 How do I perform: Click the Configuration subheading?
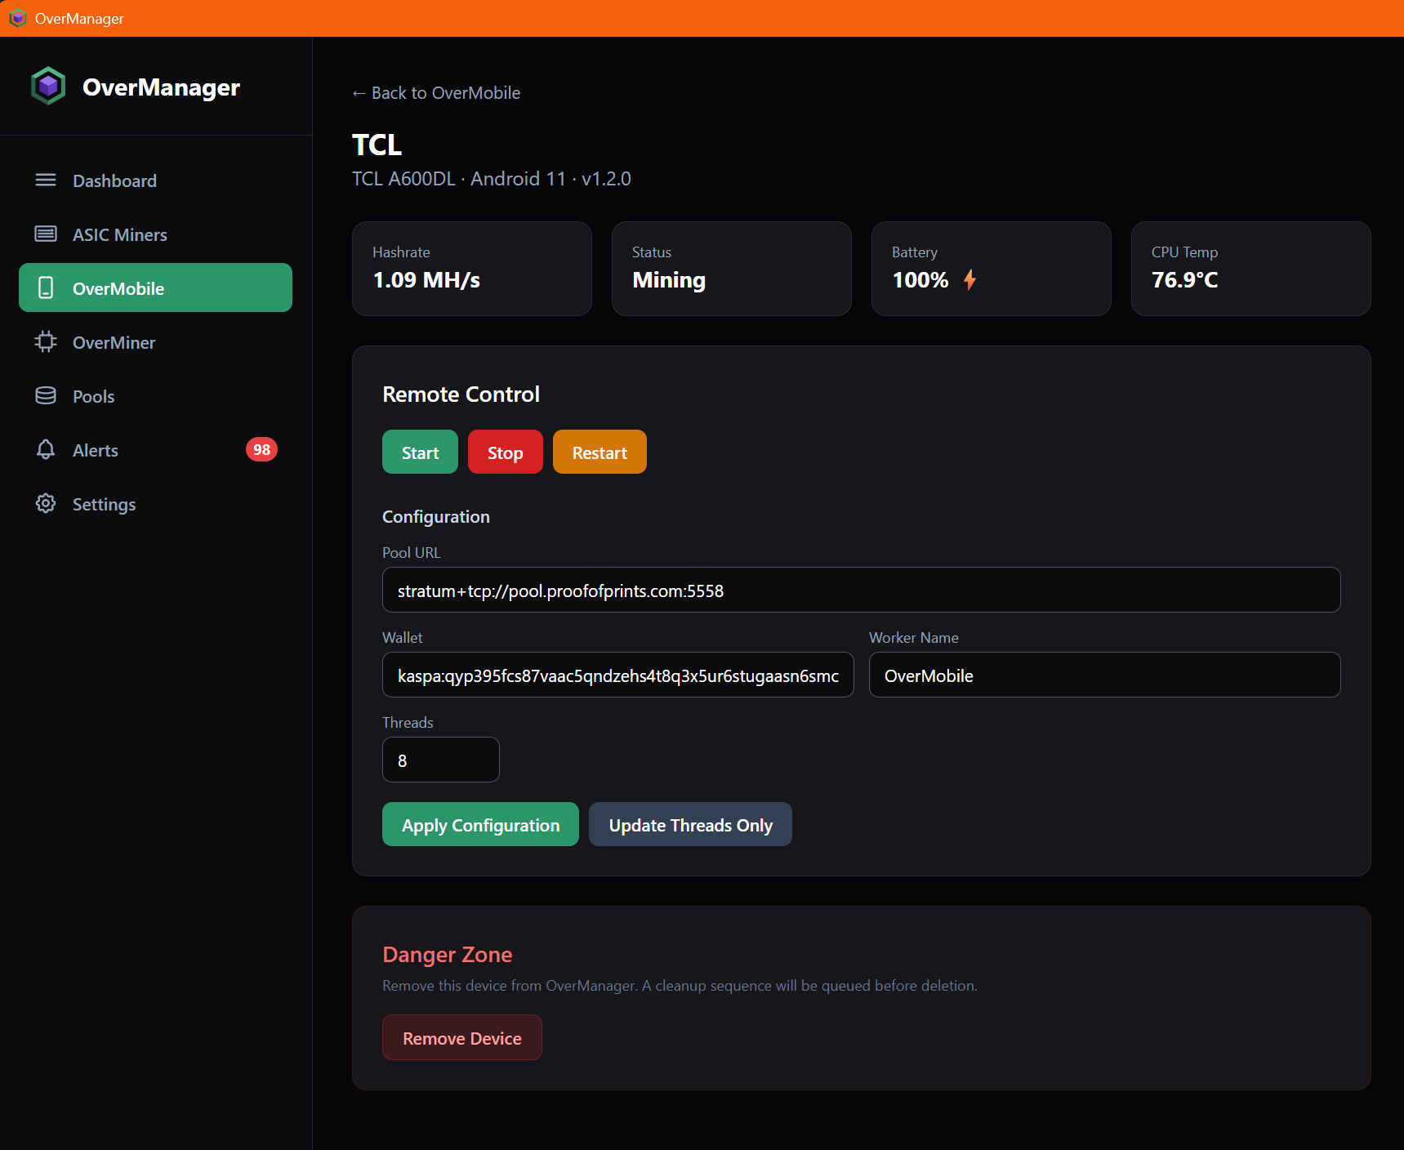[435, 516]
